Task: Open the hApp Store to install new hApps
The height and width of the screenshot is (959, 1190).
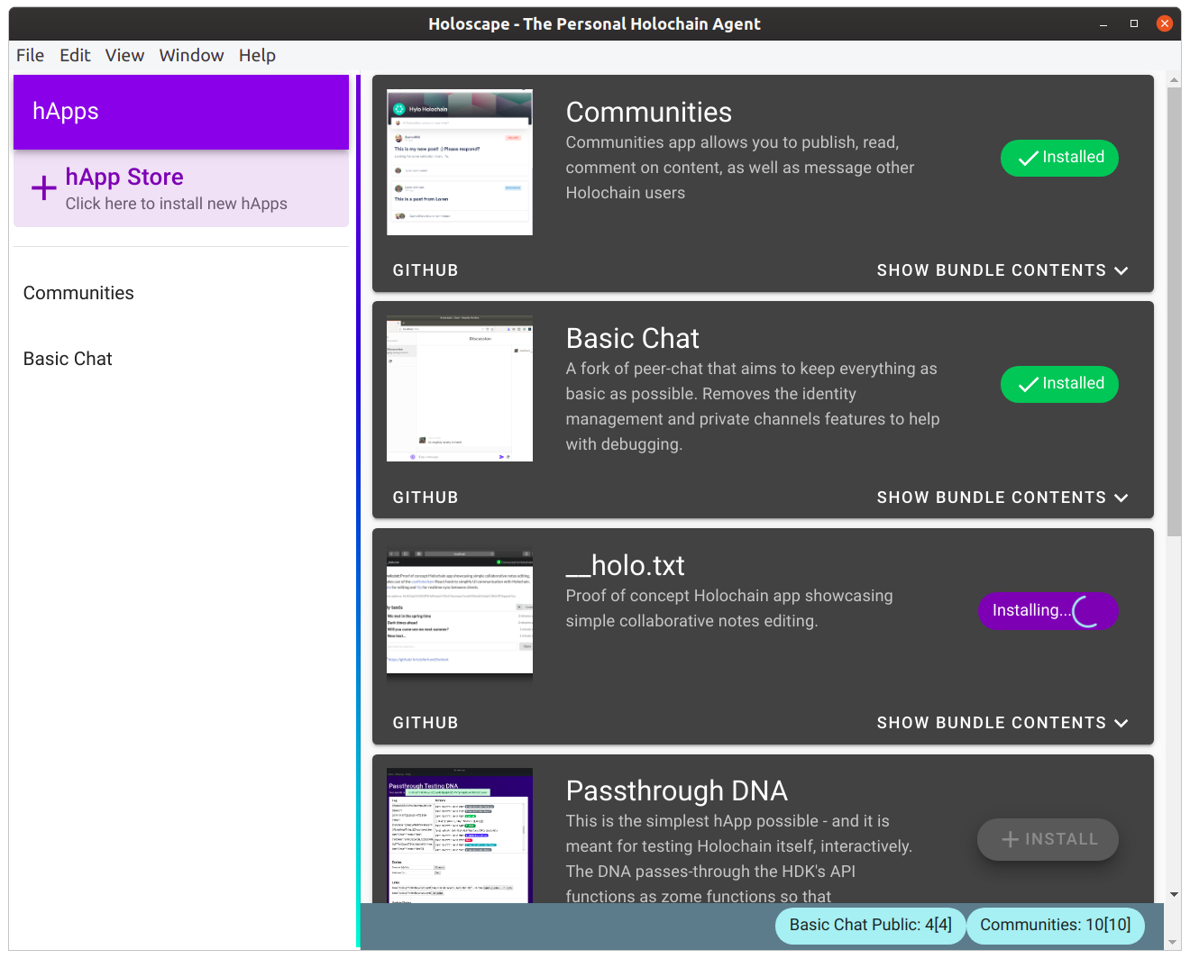Action: [x=181, y=188]
